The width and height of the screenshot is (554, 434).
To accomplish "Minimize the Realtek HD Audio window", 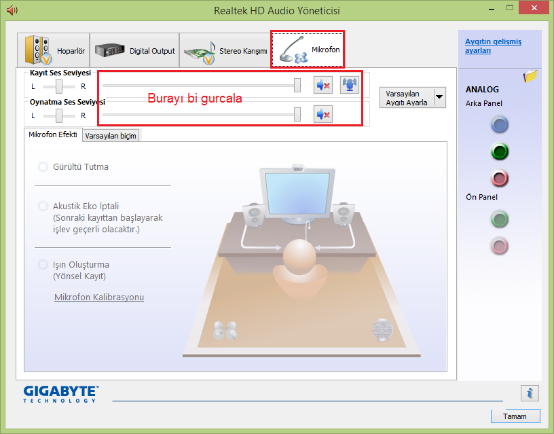I will pyautogui.click(x=492, y=9).
